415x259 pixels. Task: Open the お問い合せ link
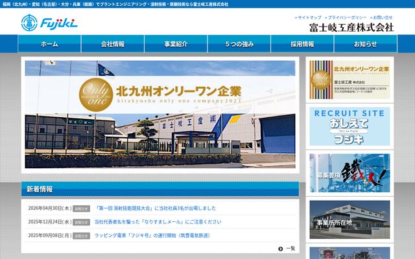click(381, 17)
